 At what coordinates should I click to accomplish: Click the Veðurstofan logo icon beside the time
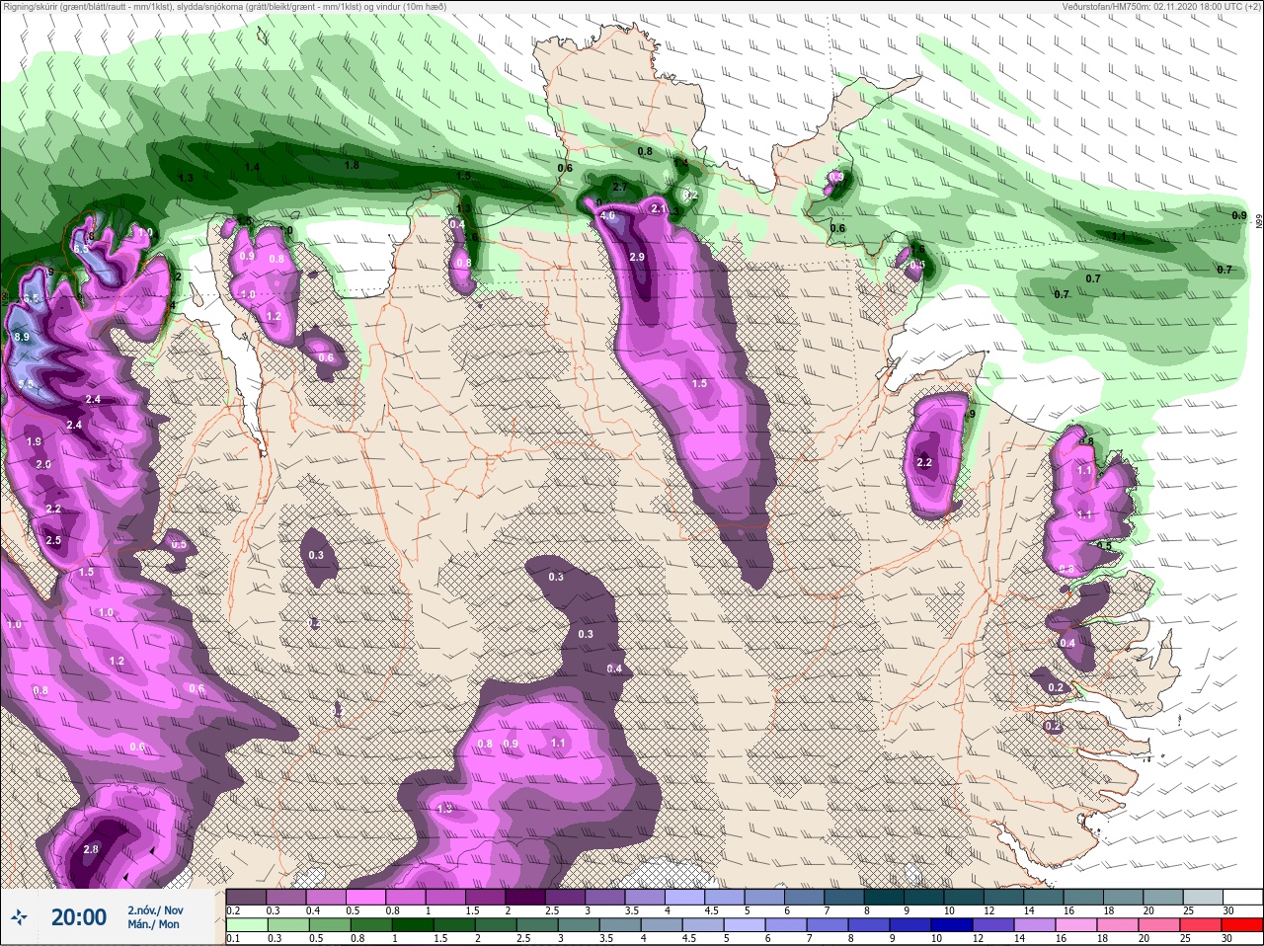coord(20,917)
